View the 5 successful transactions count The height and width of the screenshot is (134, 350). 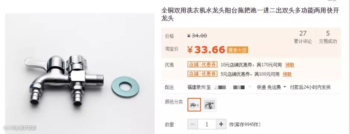(328, 37)
